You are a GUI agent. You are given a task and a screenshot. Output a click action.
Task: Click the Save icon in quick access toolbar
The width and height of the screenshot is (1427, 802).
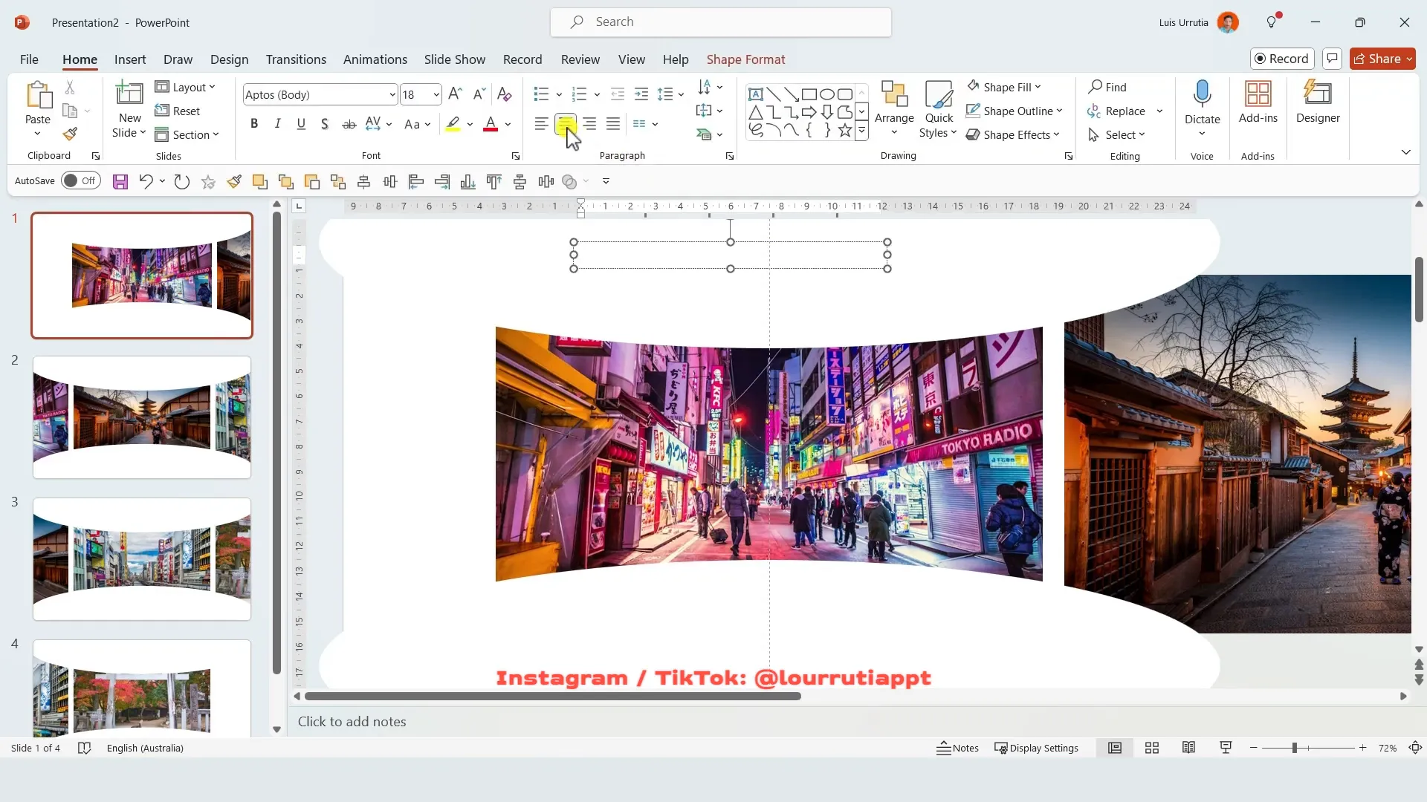(120, 181)
